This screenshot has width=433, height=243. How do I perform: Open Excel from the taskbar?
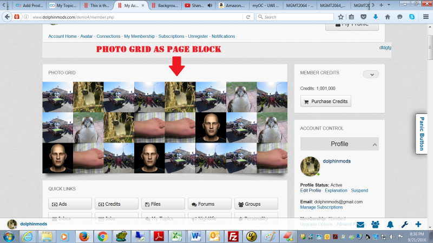pos(177,237)
